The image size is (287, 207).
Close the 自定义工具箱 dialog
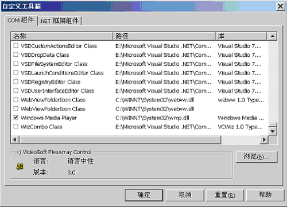[x=280, y=6]
